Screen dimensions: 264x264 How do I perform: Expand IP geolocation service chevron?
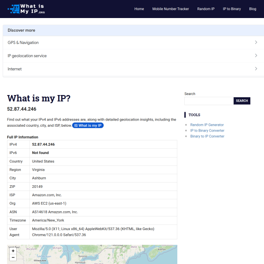coord(256,55)
